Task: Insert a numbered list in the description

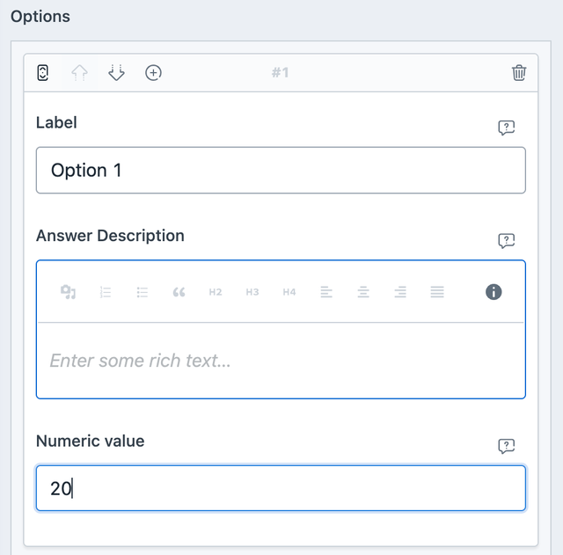Action: point(106,292)
